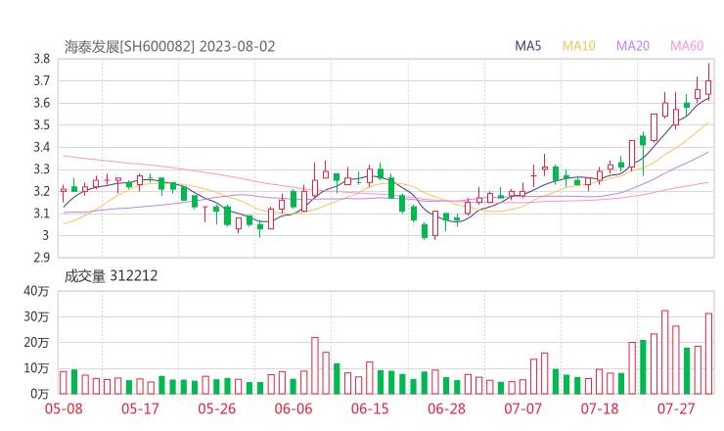Click the 06-28 date label
The width and height of the screenshot is (724, 431).
446,408
